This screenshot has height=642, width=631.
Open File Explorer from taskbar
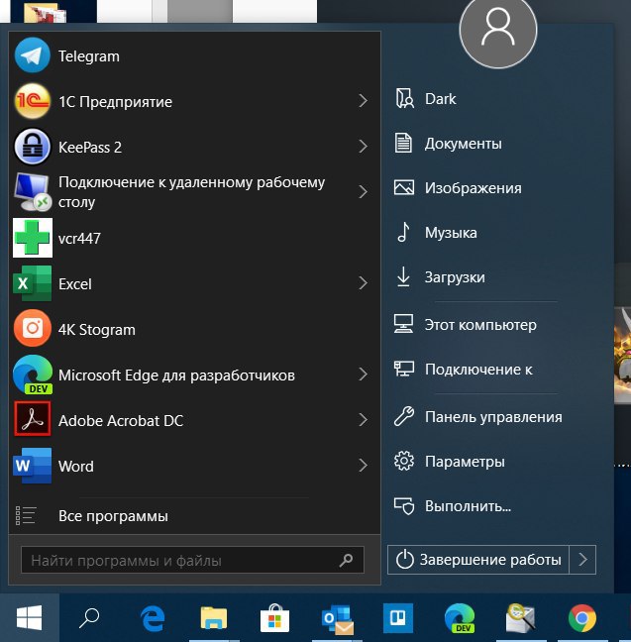(214, 618)
